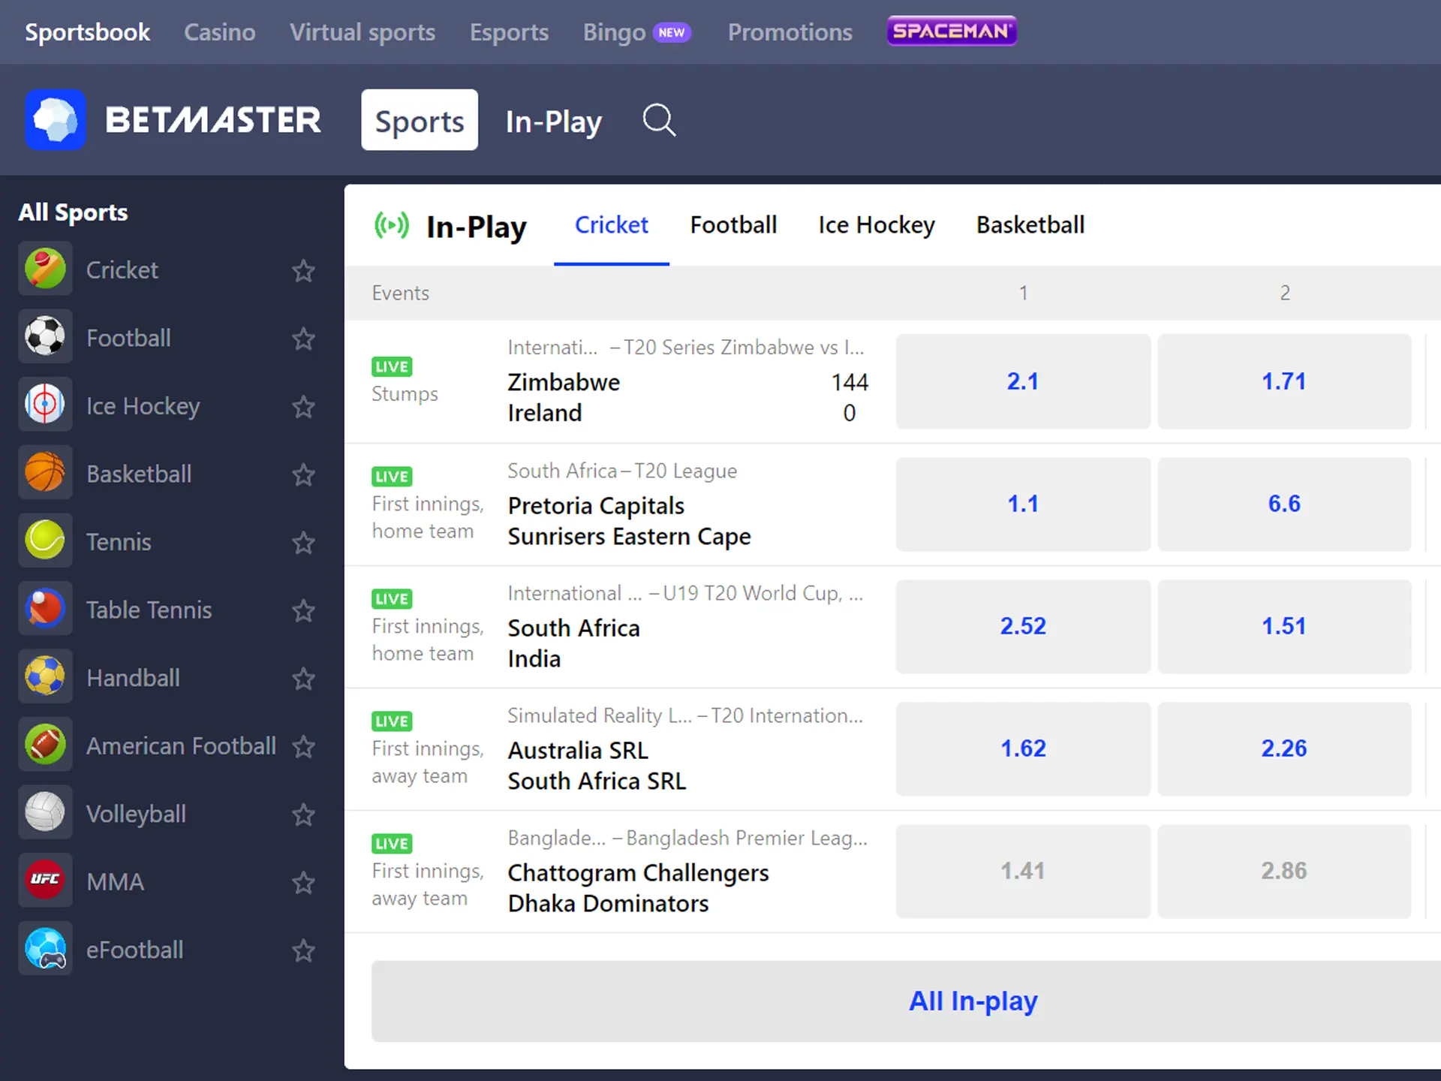Screen dimensions: 1441x1081
Task: Open the Sportsbook top menu item
Action: 87,32
